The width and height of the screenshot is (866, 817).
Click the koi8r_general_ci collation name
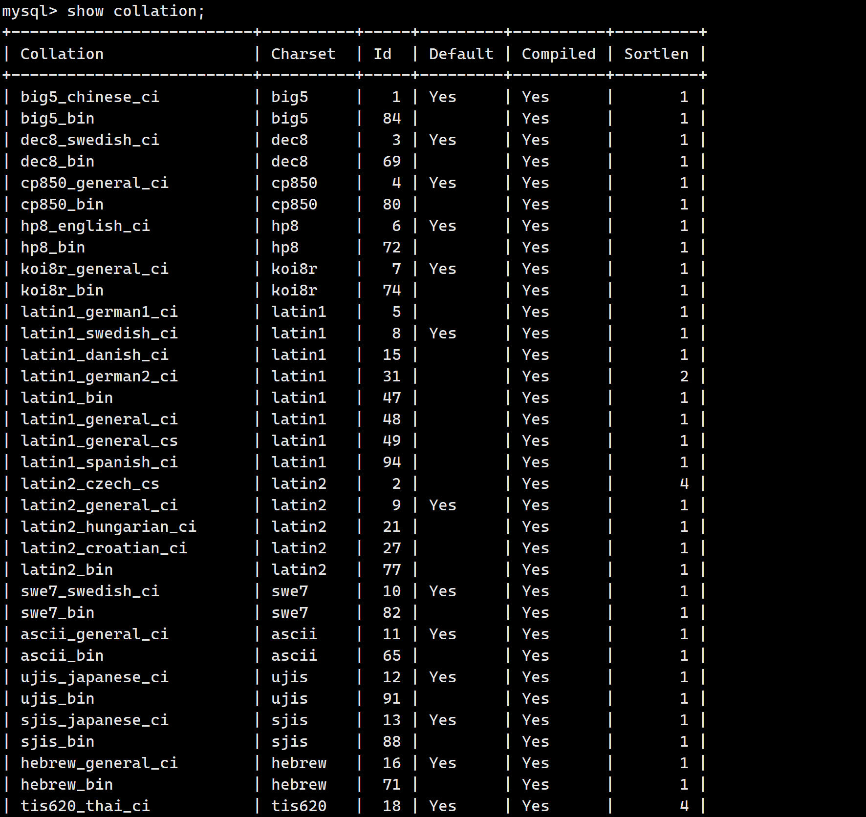coord(95,269)
